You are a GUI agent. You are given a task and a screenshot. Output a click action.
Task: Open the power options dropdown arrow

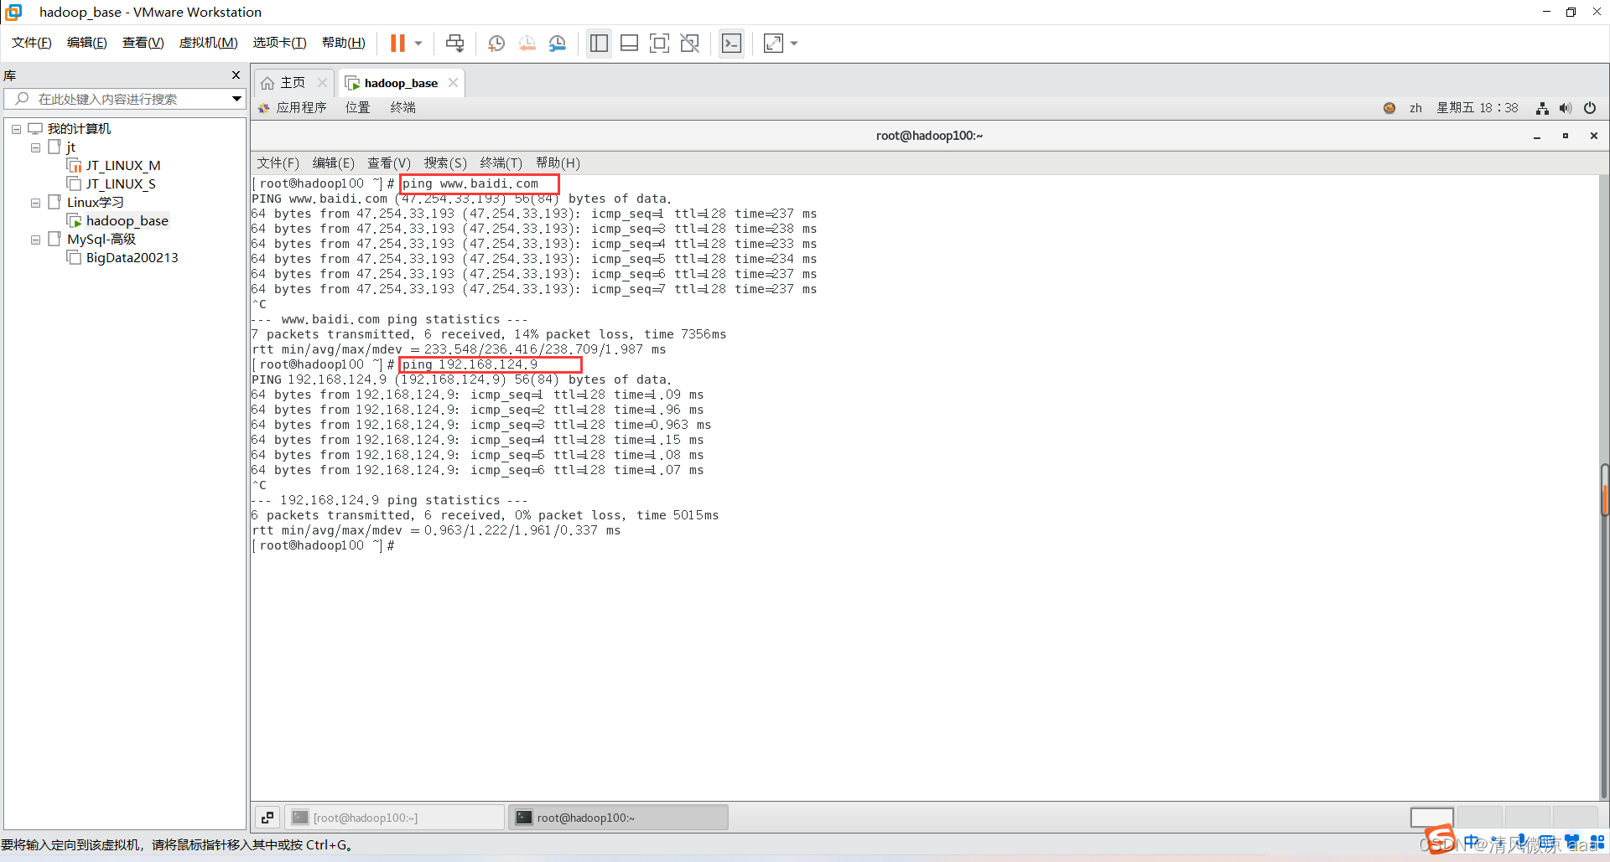pos(418,43)
